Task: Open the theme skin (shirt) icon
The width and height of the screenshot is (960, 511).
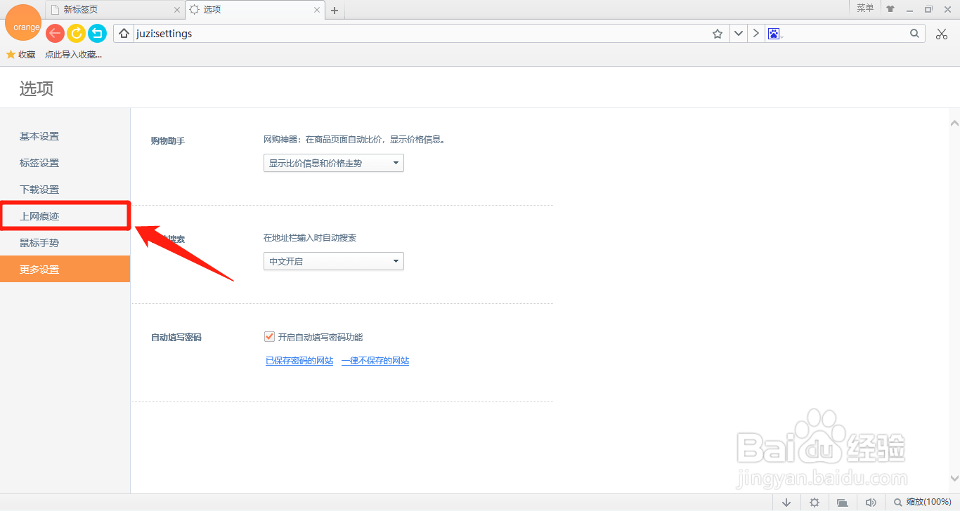Action: tap(890, 8)
